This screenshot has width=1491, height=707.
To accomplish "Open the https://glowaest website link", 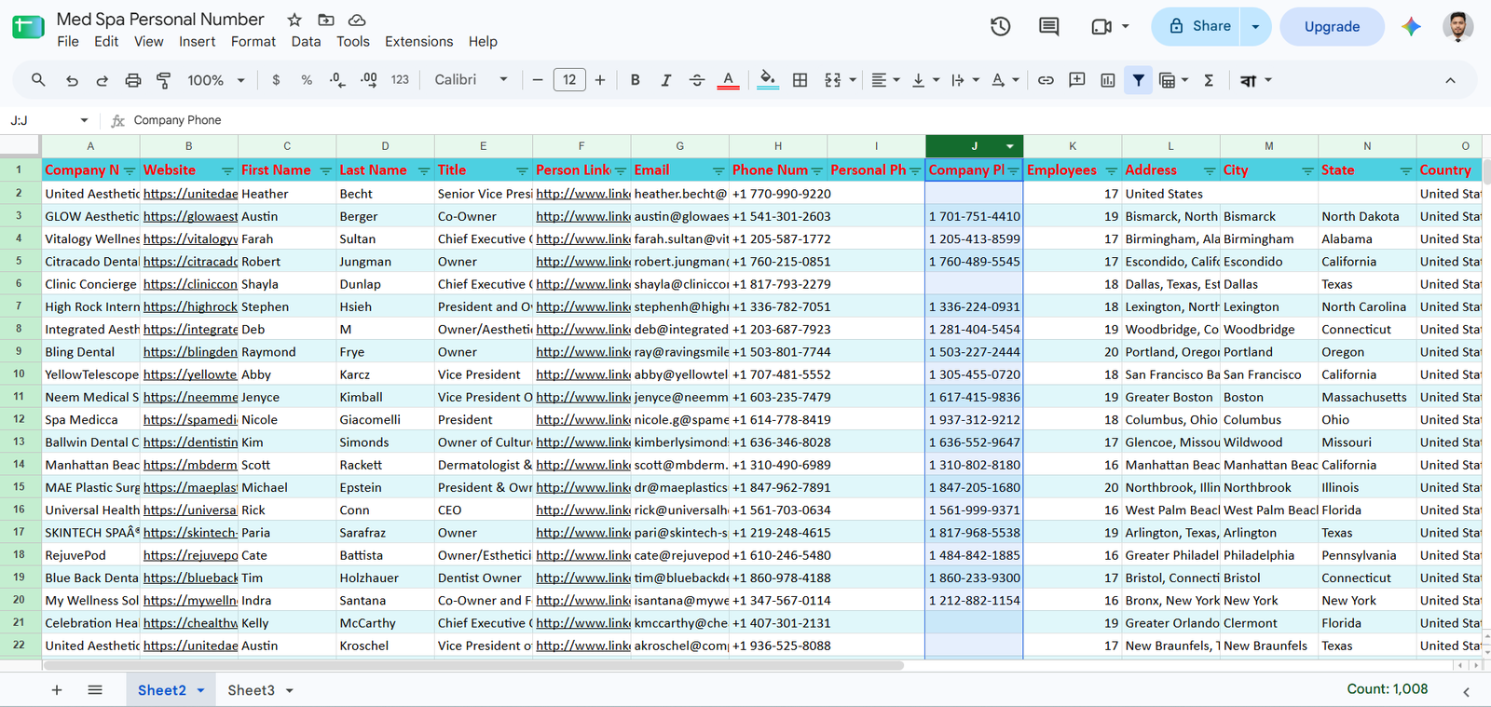I will tap(190, 216).
